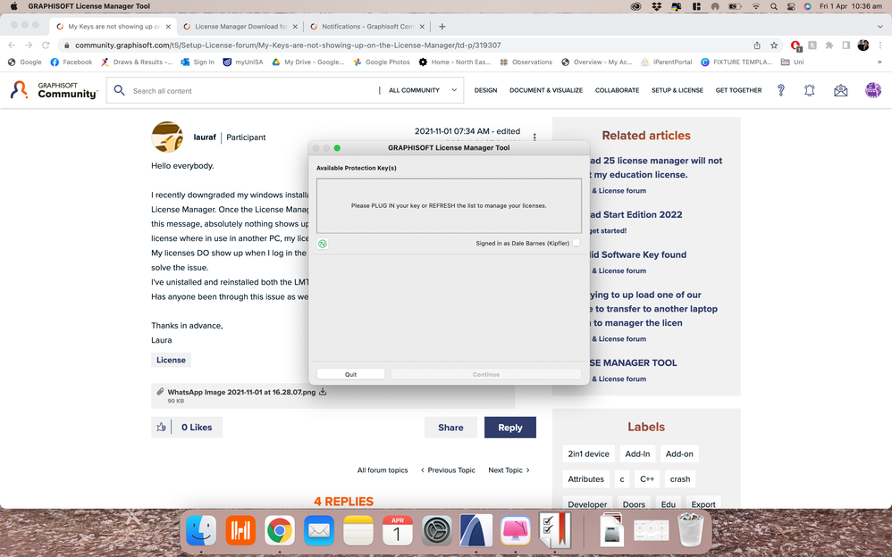Open lauraf's profile link
The height and width of the screenshot is (557, 892).
[x=205, y=137]
